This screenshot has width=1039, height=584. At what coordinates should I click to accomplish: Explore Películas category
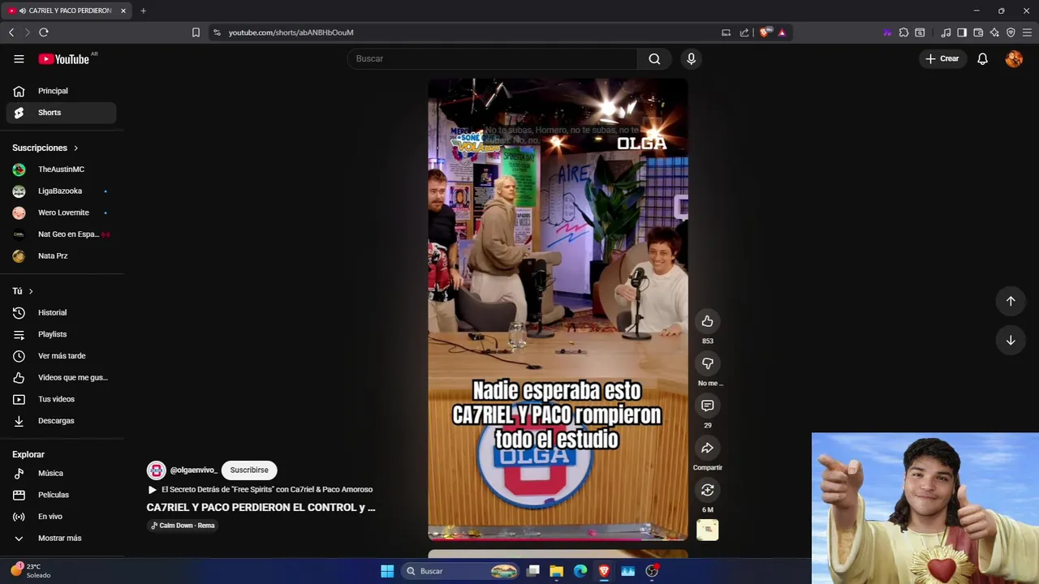pyautogui.click(x=61, y=495)
